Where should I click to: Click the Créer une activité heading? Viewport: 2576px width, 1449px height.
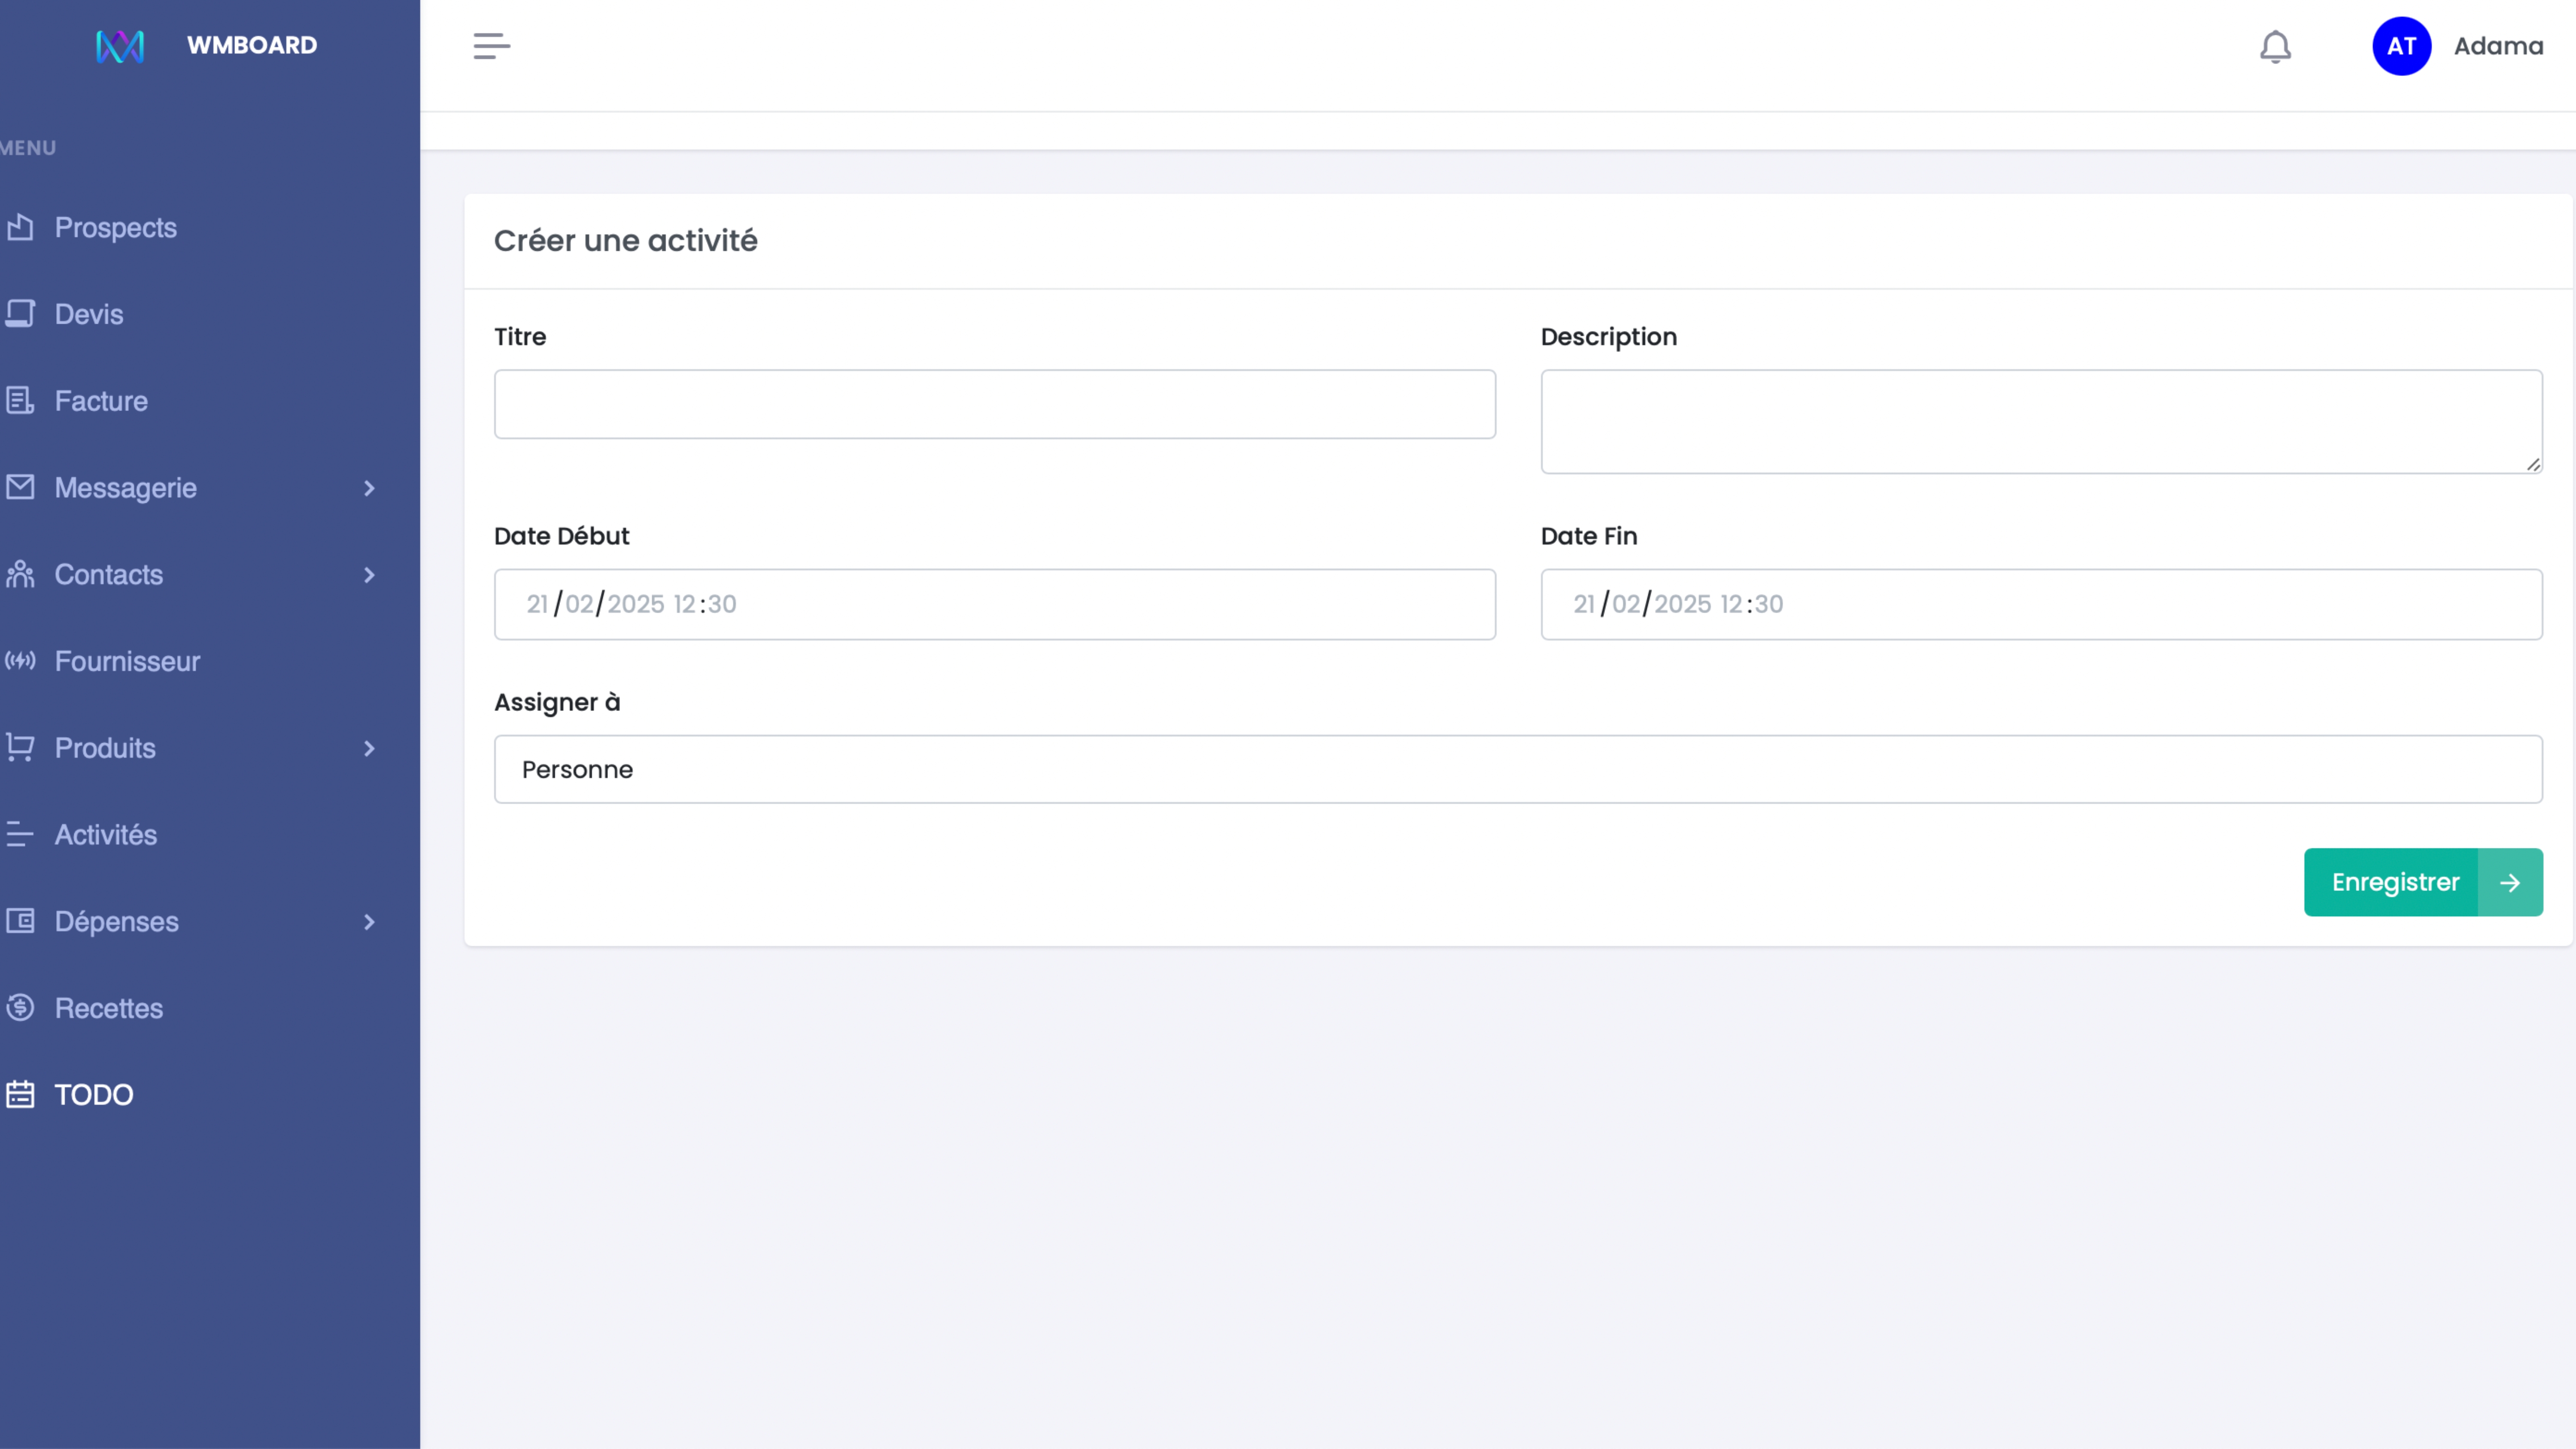point(626,241)
